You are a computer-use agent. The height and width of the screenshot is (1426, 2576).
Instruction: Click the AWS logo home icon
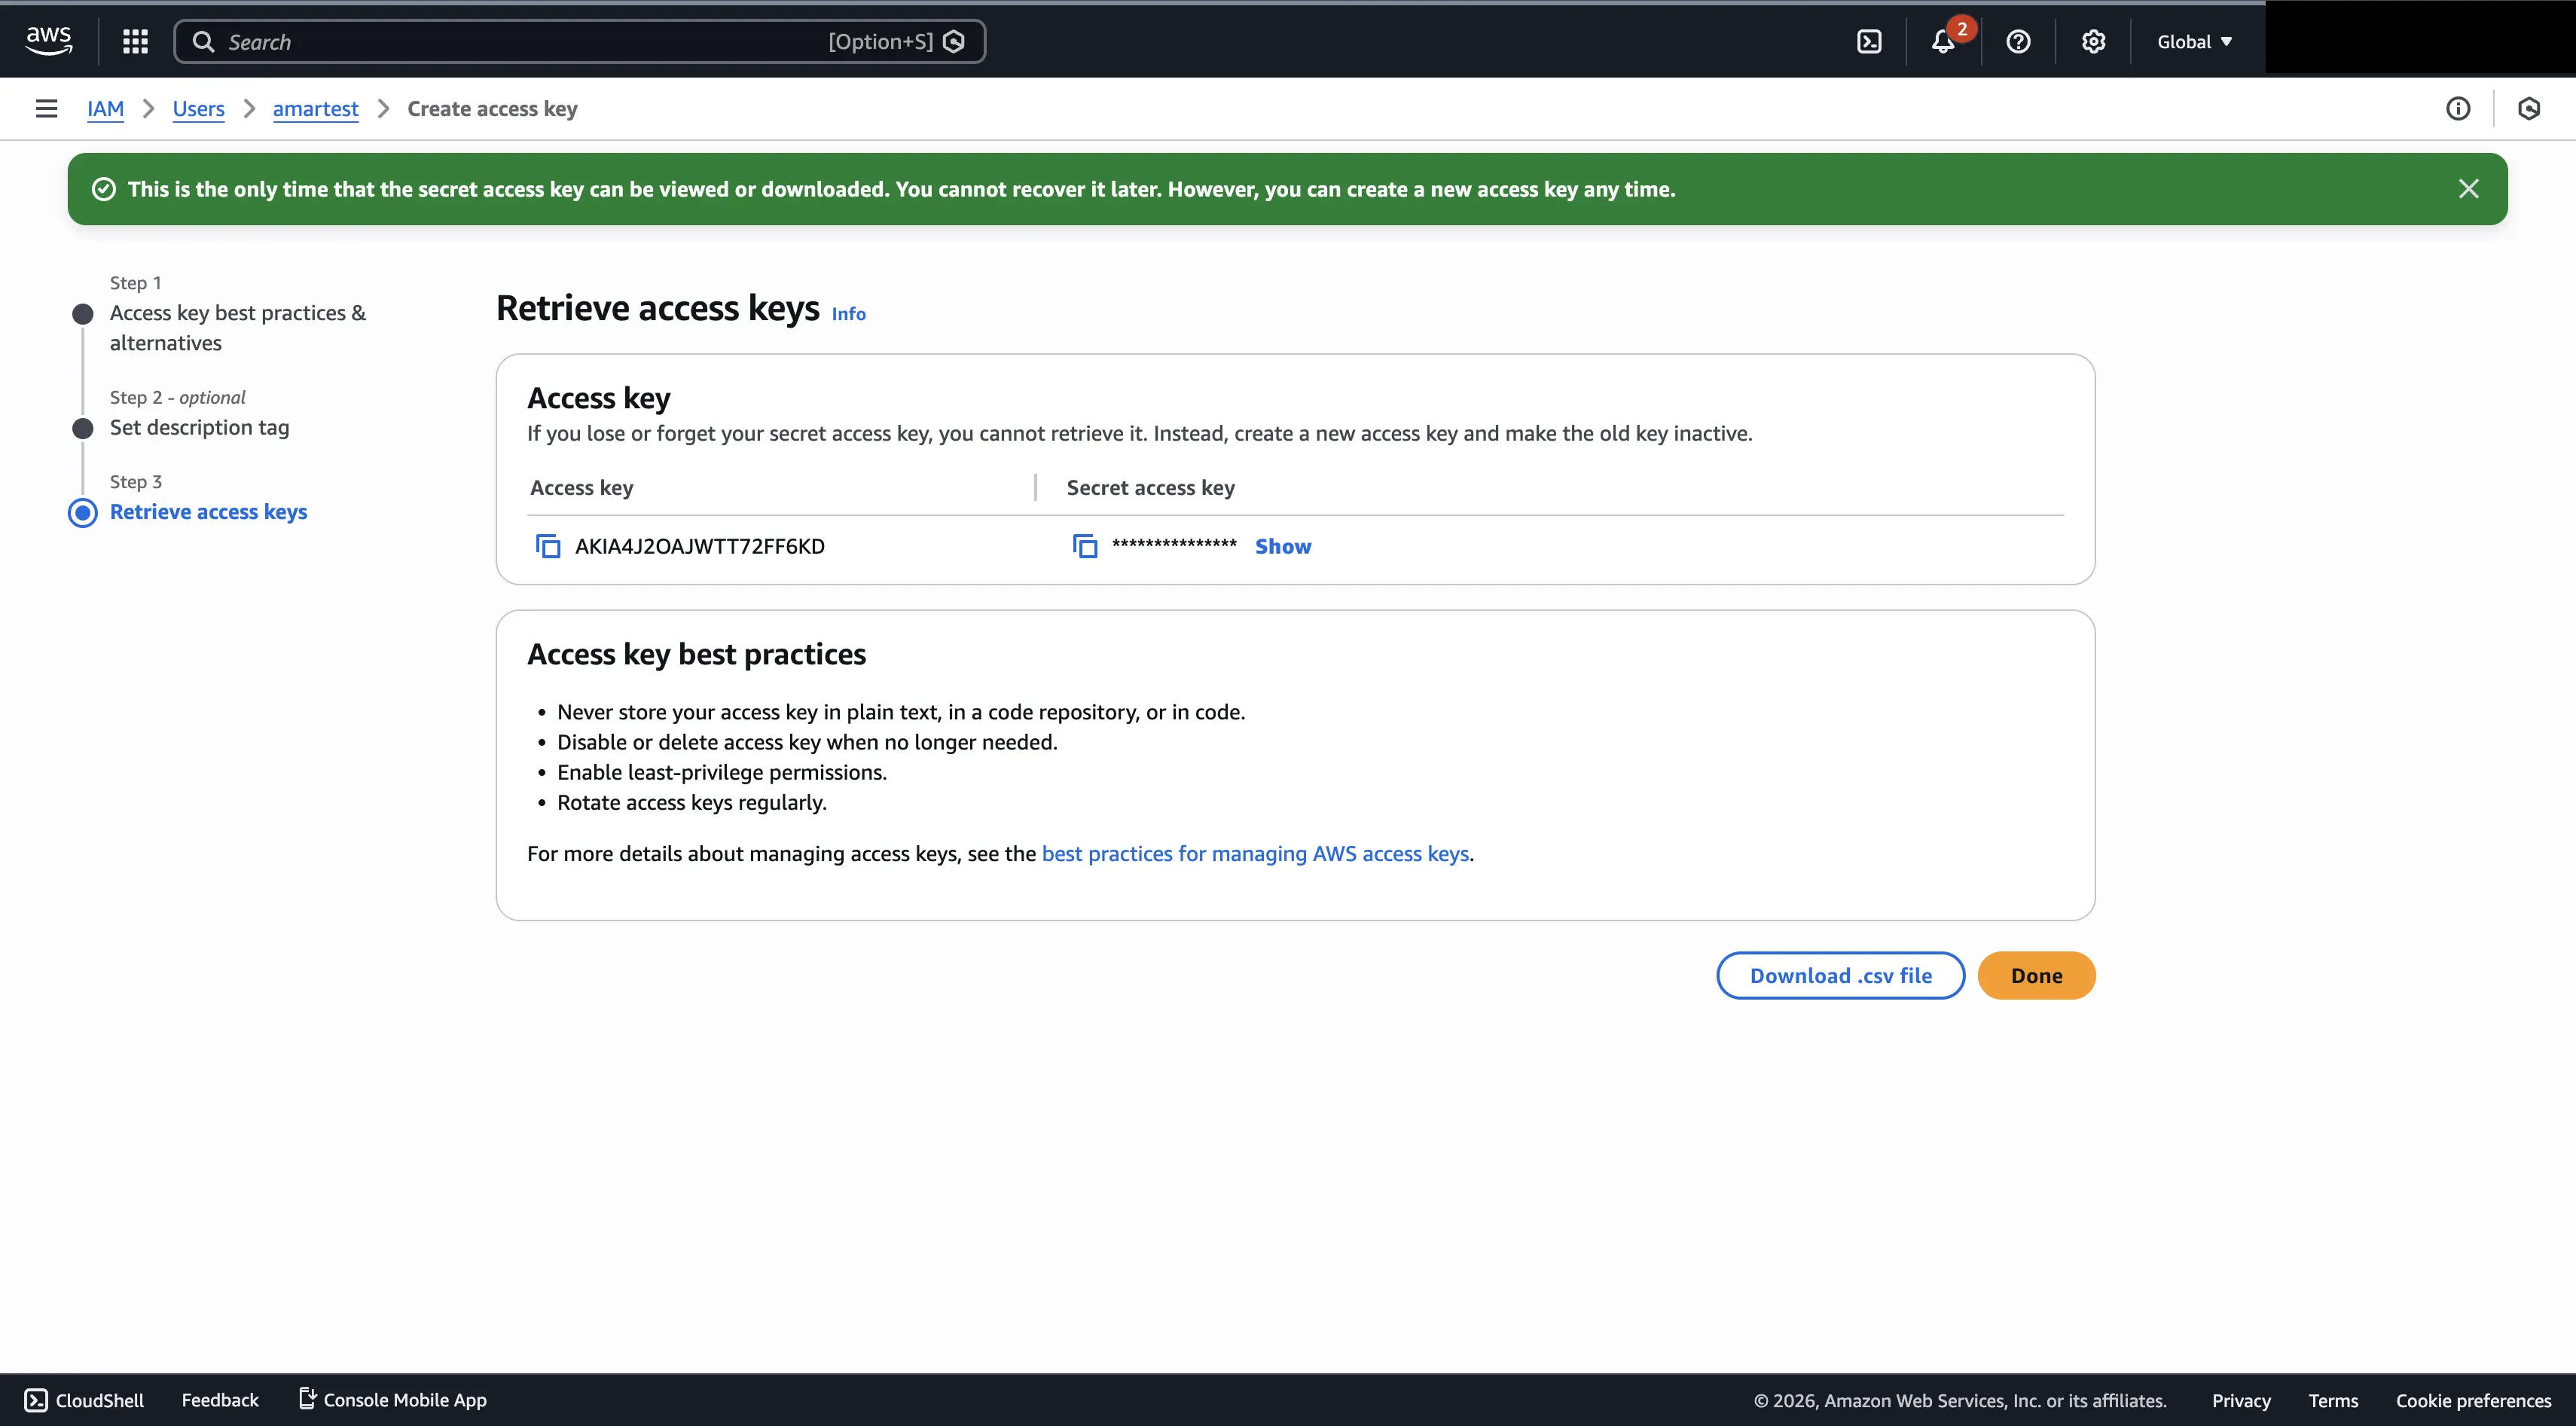(x=48, y=41)
